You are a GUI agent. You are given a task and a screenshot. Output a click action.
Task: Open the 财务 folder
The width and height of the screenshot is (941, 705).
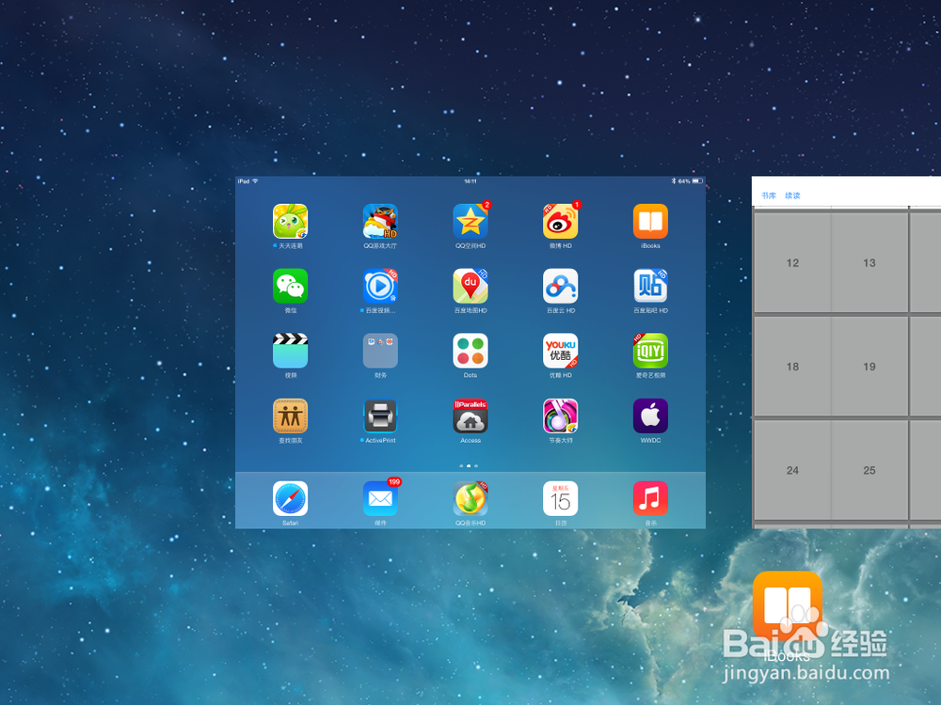380,351
